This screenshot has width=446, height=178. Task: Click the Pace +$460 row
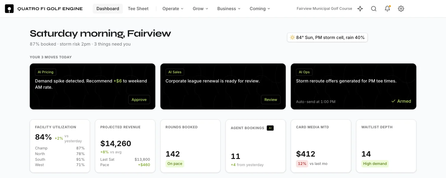(x=125, y=165)
